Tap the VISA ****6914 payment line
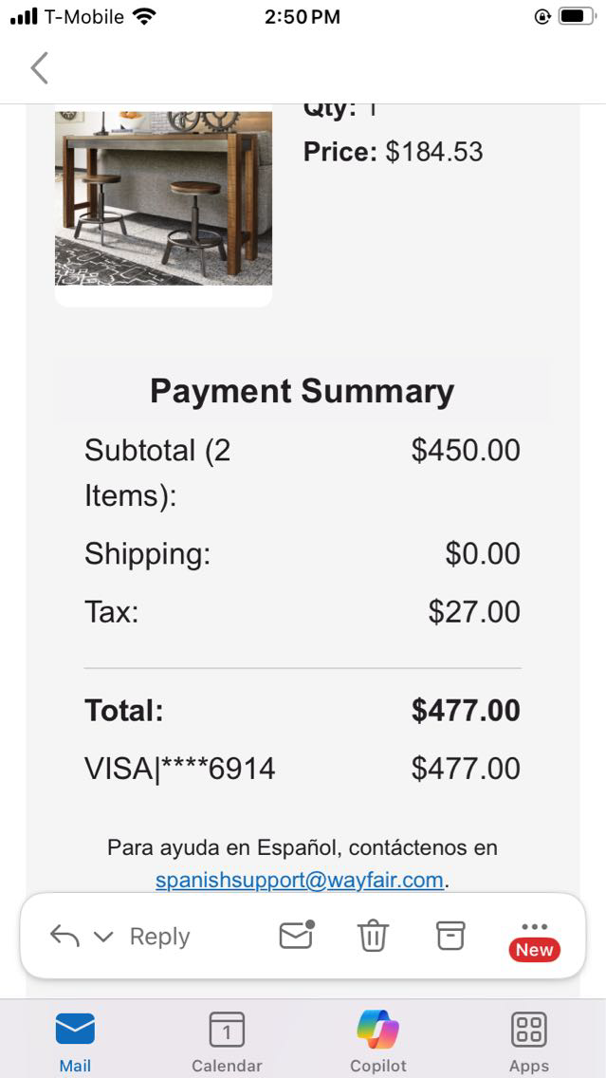 [180, 769]
